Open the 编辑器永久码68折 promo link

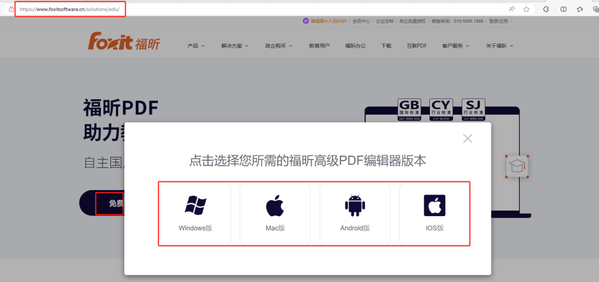(x=328, y=21)
